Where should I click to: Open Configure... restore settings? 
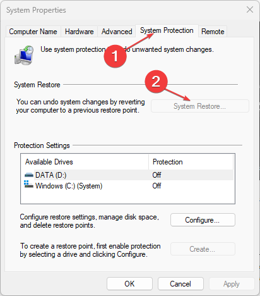(x=203, y=220)
